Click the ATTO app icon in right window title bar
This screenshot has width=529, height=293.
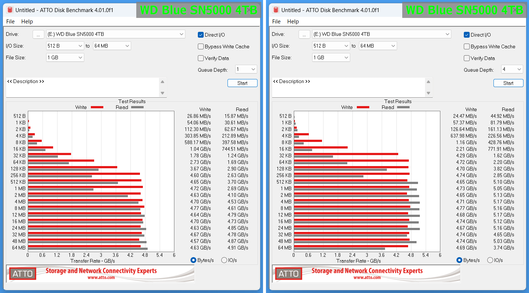(x=275, y=10)
